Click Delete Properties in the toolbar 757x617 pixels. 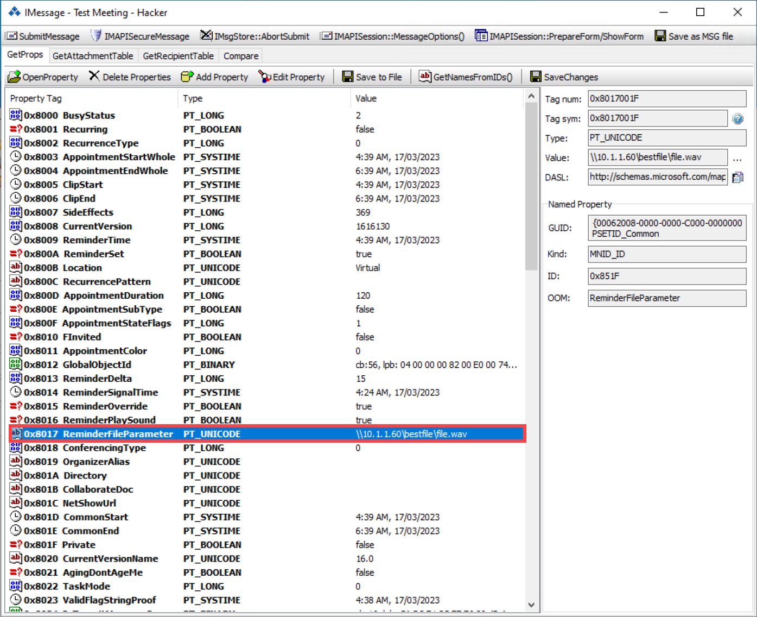click(x=130, y=77)
